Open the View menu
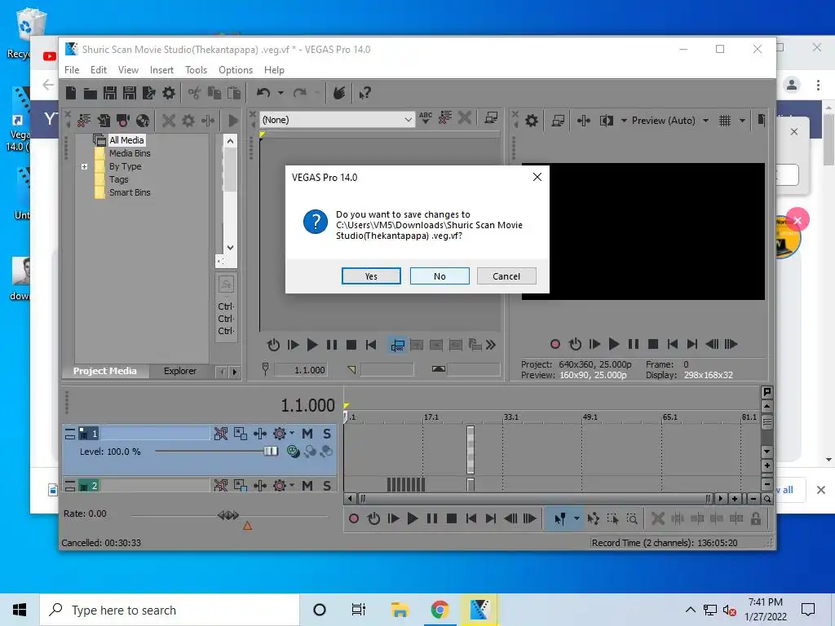 point(128,70)
